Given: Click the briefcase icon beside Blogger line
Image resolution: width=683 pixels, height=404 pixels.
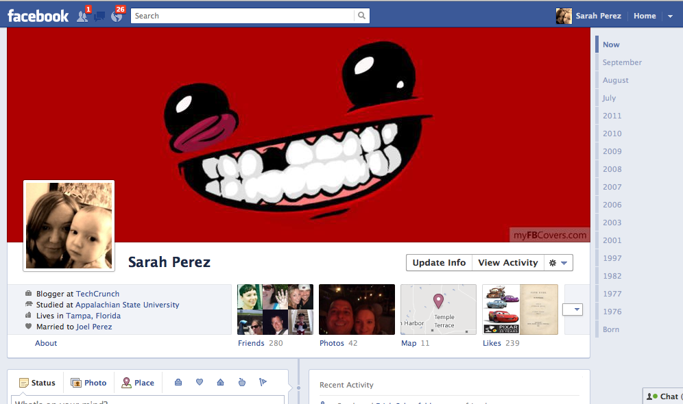Looking at the screenshot, I should pos(28,294).
